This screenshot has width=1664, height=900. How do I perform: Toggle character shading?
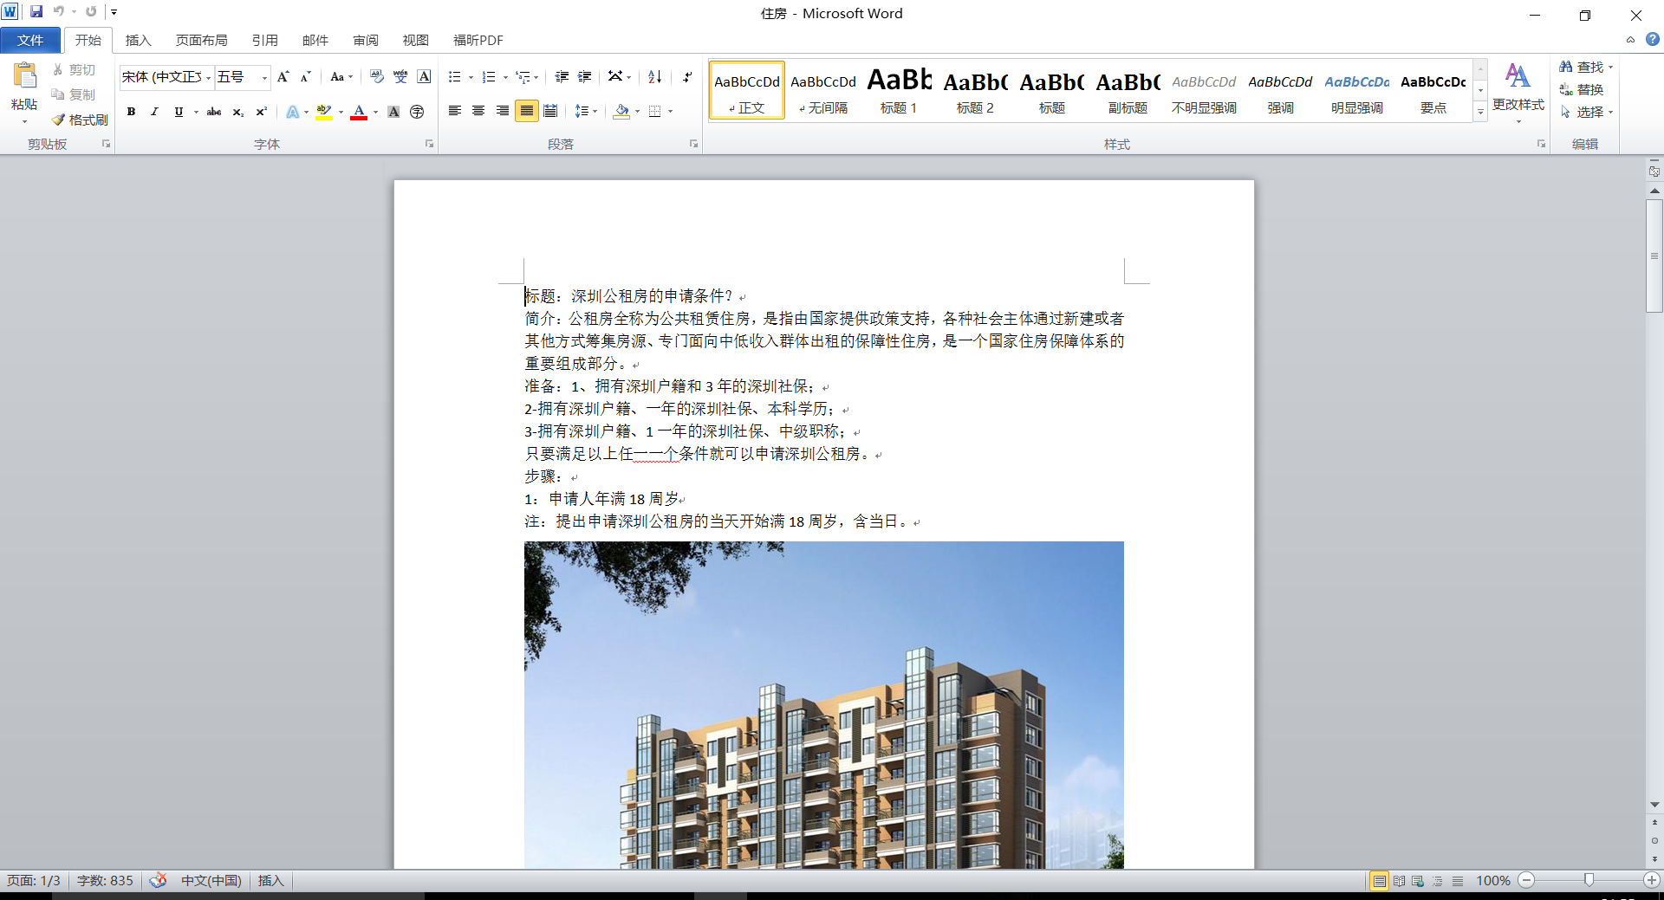393,112
